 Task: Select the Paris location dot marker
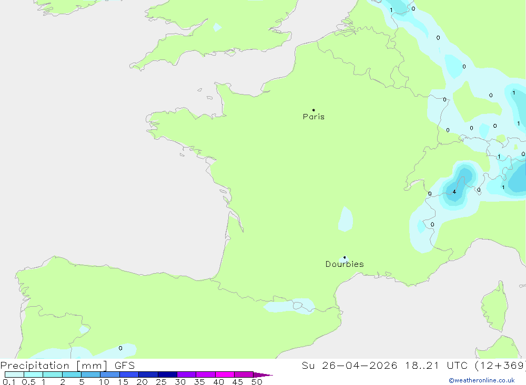point(313,110)
